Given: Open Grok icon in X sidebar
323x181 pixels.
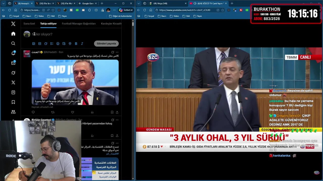Looking at the screenshot, I should pos(13,73).
